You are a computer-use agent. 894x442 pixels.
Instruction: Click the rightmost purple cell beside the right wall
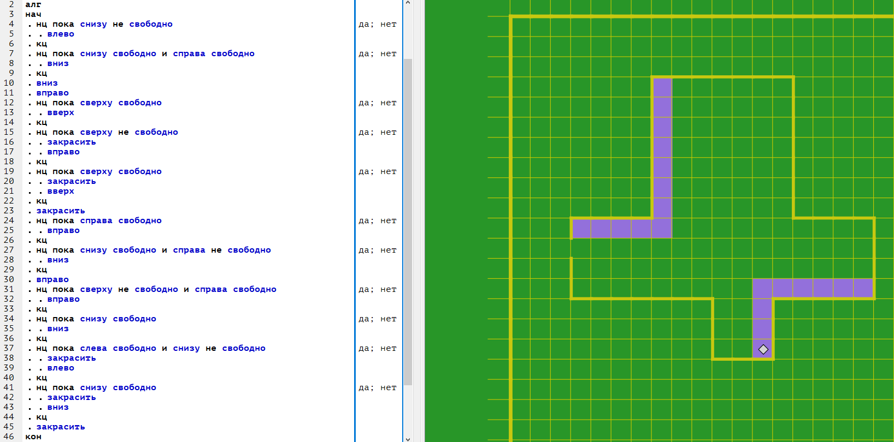coord(863,288)
